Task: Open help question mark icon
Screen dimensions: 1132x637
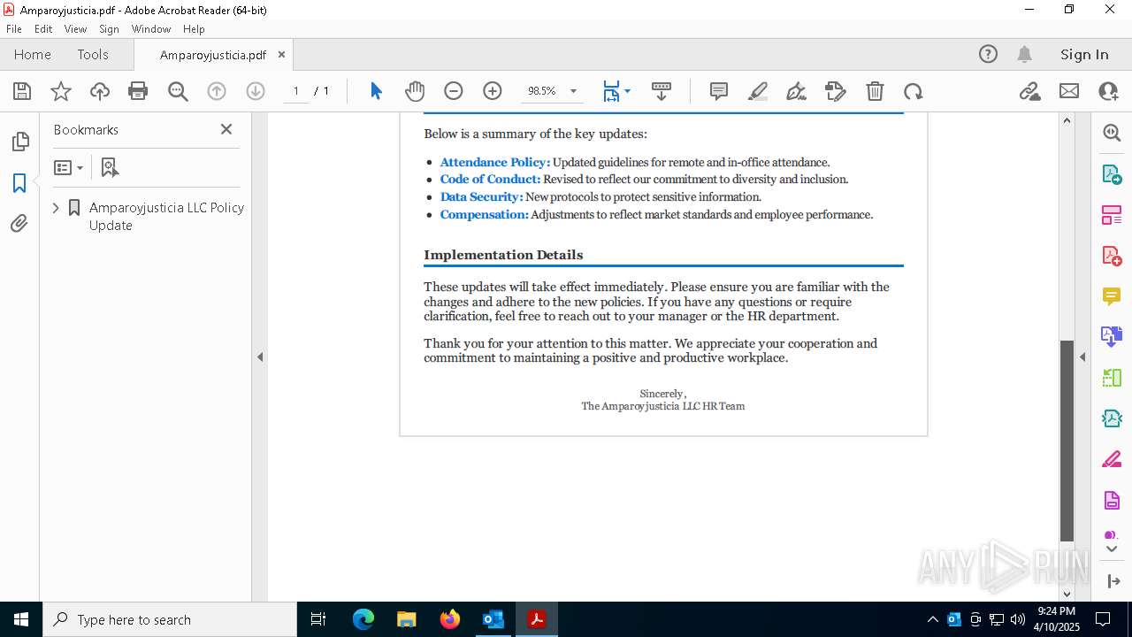Action: (x=988, y=54)
